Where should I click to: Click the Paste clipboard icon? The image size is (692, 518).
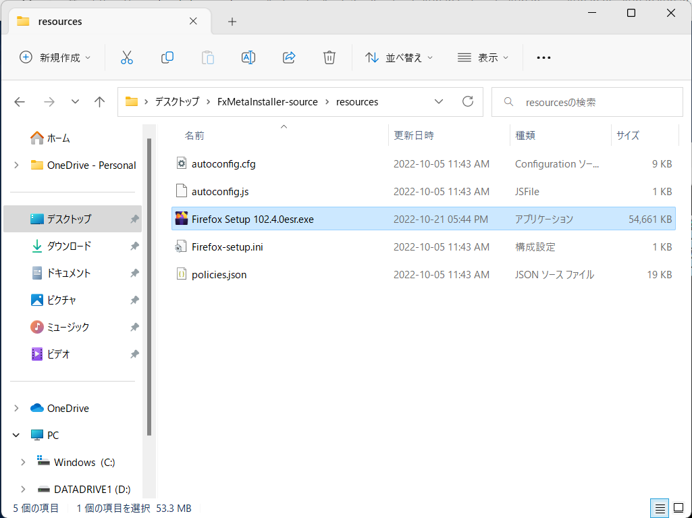pyautogui.click(x=208, y=57)
